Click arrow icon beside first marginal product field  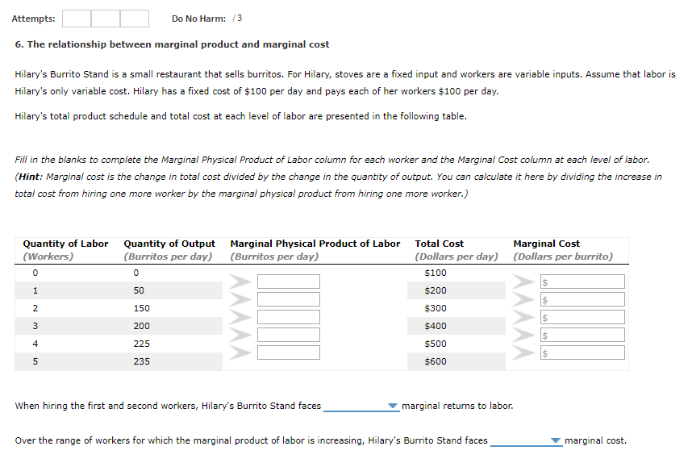(x=240, y=282)
